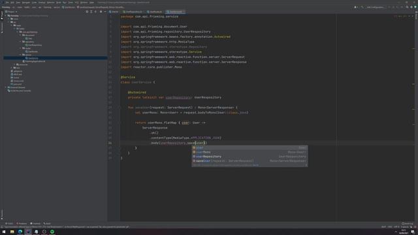
Task: Choose user suggestion in completion popup
Action: 249,148
